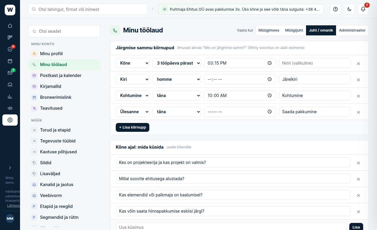Click the '+ Lisa kiirnupp' button
This screenshot has width=377, height=230.
coord(133,127)
